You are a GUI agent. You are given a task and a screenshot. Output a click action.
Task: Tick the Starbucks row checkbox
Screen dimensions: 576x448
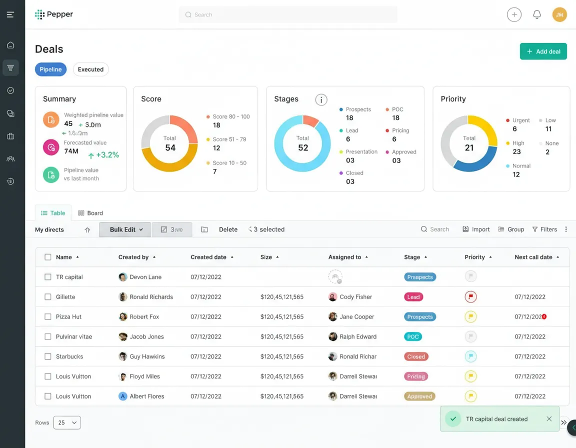click(x=48, y=356)
